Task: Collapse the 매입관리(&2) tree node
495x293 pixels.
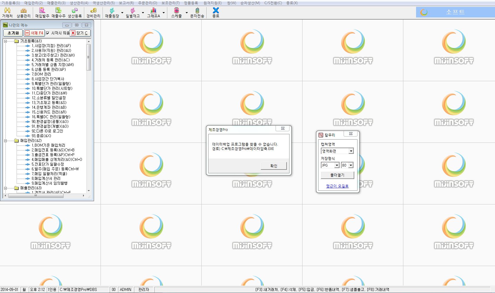Action: 5,141
